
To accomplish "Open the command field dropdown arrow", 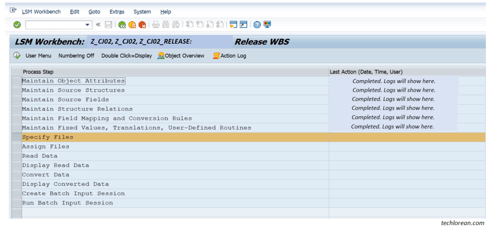I will click(88, 25).
